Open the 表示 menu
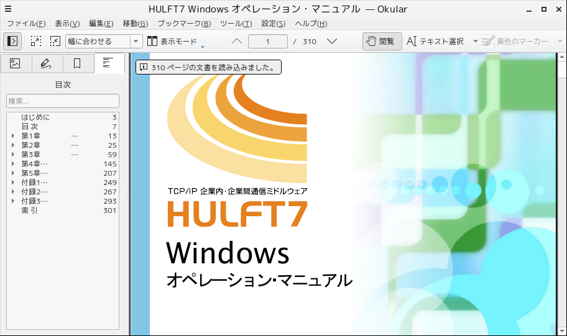Screen dimensions: 567x336 pos(67,24)
